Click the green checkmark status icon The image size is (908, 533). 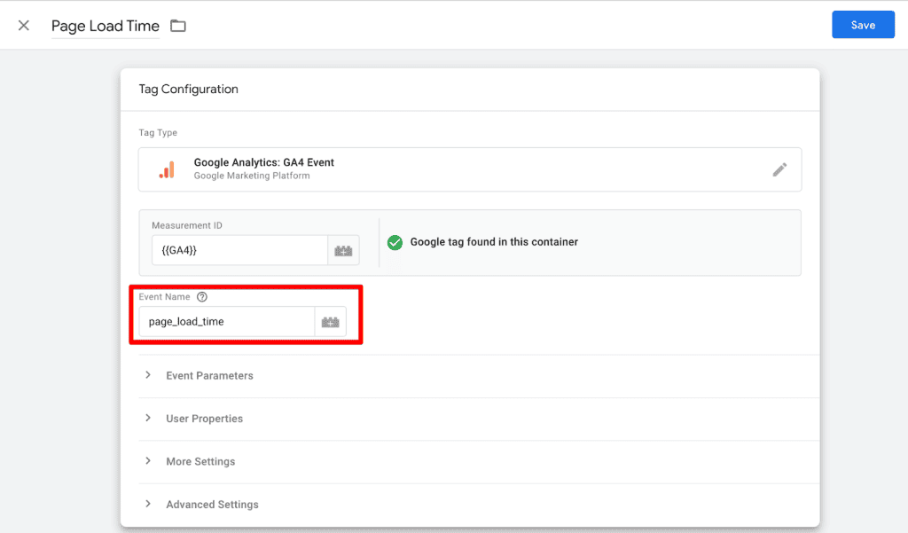[395, 242]
